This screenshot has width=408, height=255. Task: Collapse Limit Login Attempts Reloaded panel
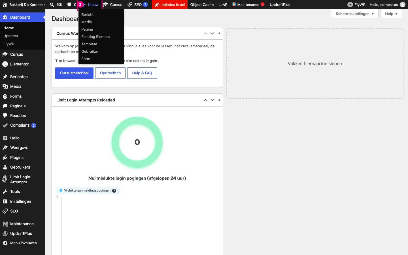point(219,100)
